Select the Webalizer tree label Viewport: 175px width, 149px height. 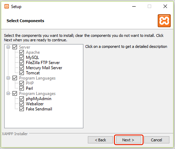[x=35, y=104]
